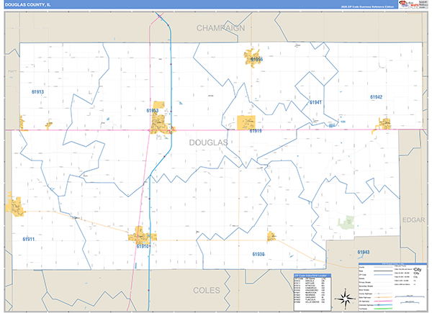
Task: Select ZIP code label 61930
Action: click(x=258, y=254)
